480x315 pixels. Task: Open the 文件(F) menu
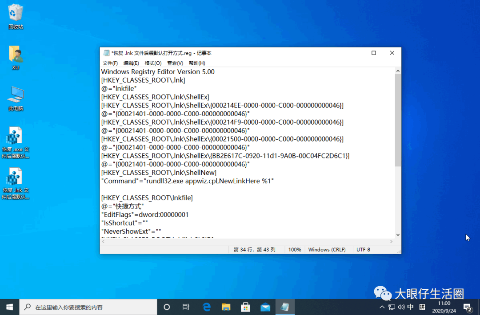coord(110,63)
